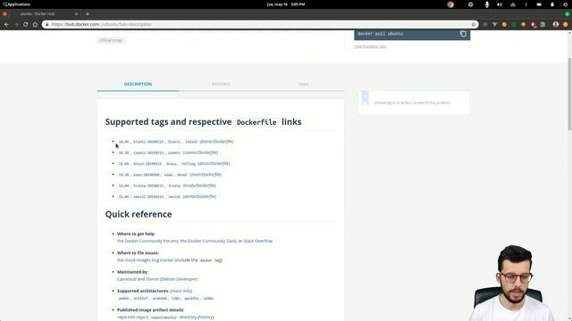
Task: Open the Canonical maintainer link
Action: point(127,279)
